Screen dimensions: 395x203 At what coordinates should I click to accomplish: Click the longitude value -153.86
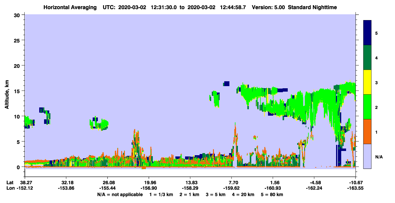[66, 188]
